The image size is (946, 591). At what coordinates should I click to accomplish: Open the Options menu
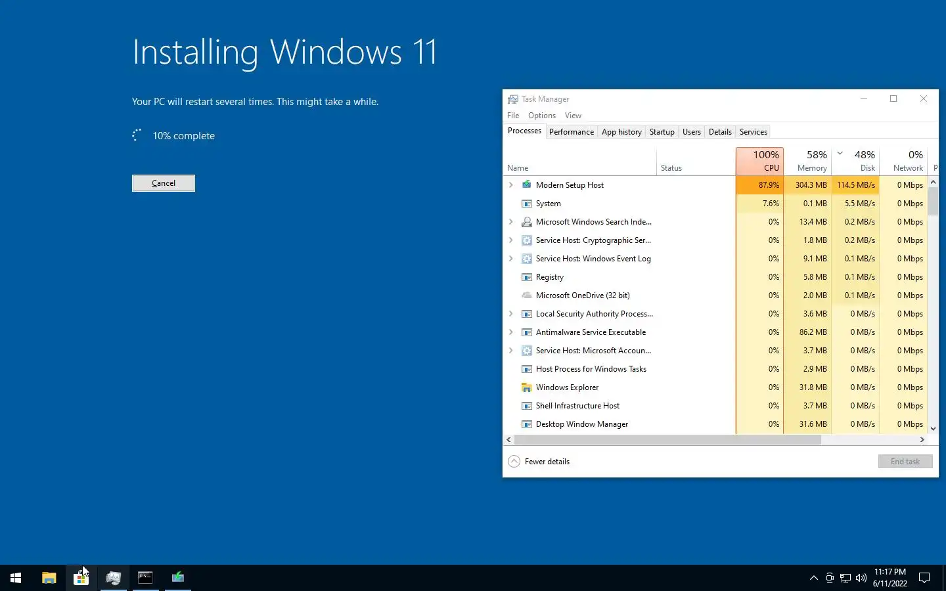click(x=542, y=116)
